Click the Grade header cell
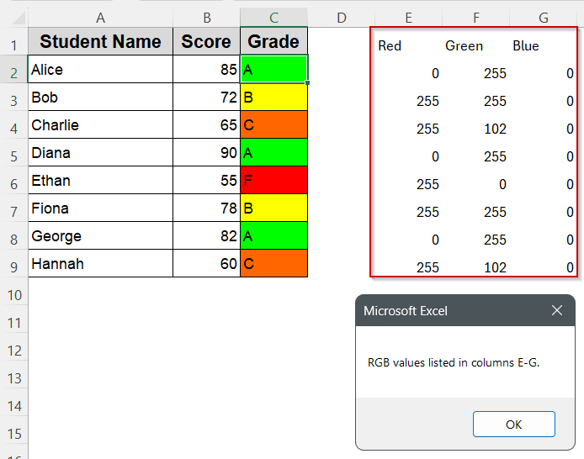This screenshot has width=584, height=459. (273, 41)
